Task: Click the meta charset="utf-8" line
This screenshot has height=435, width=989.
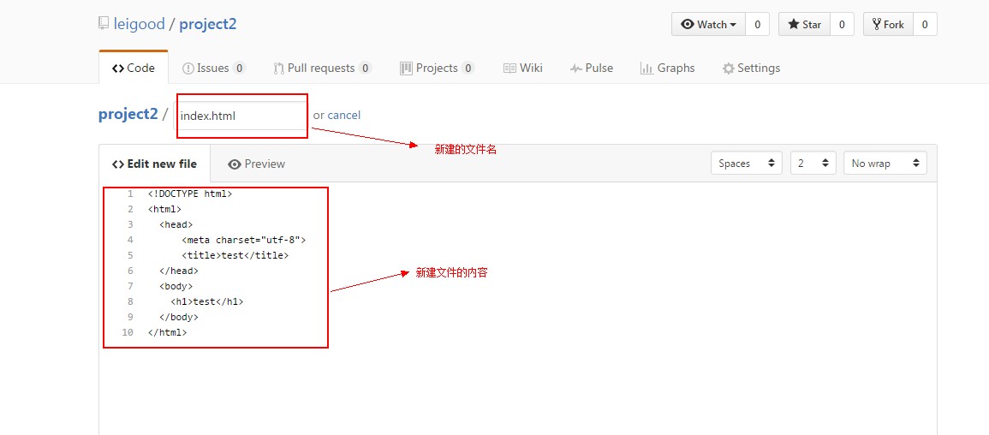Action: tap(243, 241)
